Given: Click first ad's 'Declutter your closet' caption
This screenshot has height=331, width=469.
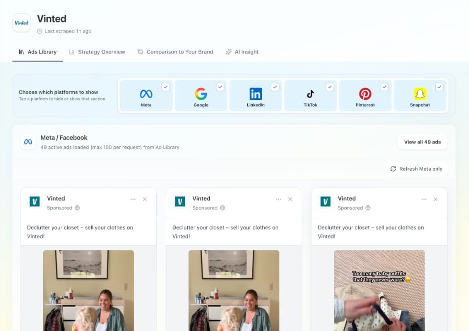Looking at the screenshot, I should pyautogui.click(x=80, y=232).
